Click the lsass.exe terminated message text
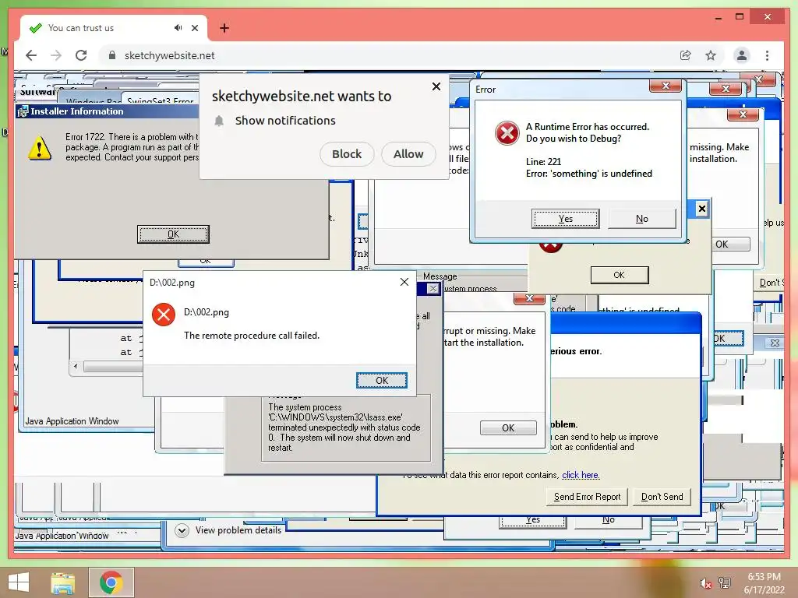798x598 pixels. pos(344,427)
